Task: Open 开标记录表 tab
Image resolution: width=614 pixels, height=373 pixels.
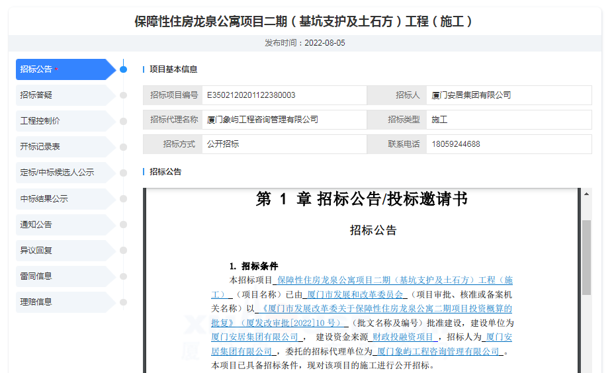Action: 63,147
